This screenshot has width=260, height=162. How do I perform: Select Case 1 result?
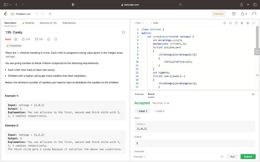(x=142, y=111)
